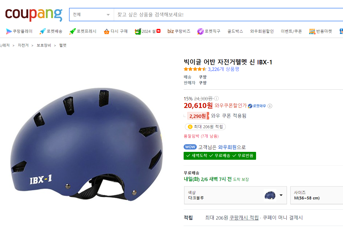Click the Rocket Jikgu purple icon
This screenshot has width=343, height=232.
(200, 31)
